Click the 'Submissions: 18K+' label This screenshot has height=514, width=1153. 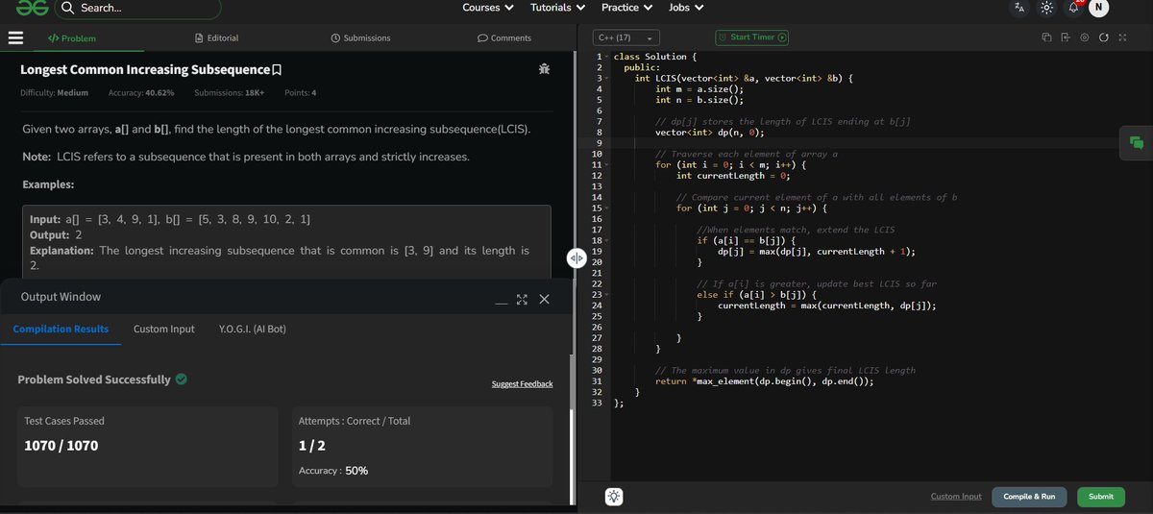229,93
